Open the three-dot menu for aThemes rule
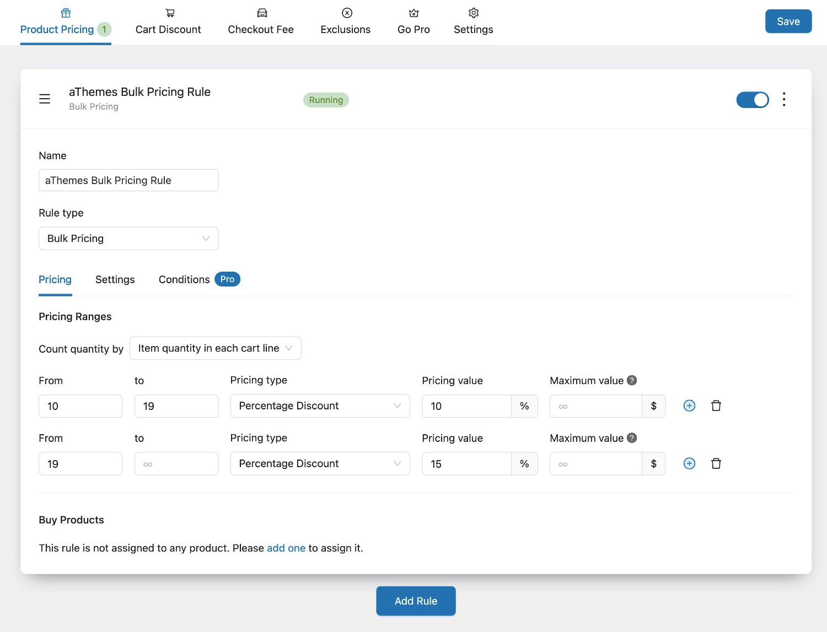Image resolution: width=827 pixels, height=632 pixels. click(783, 99)
